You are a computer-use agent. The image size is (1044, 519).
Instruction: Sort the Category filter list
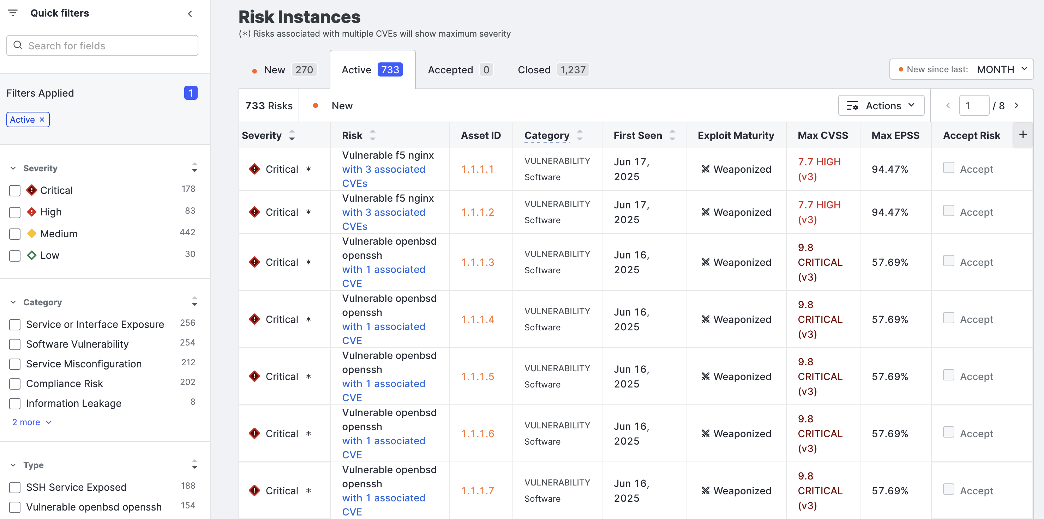coord(195,301)
